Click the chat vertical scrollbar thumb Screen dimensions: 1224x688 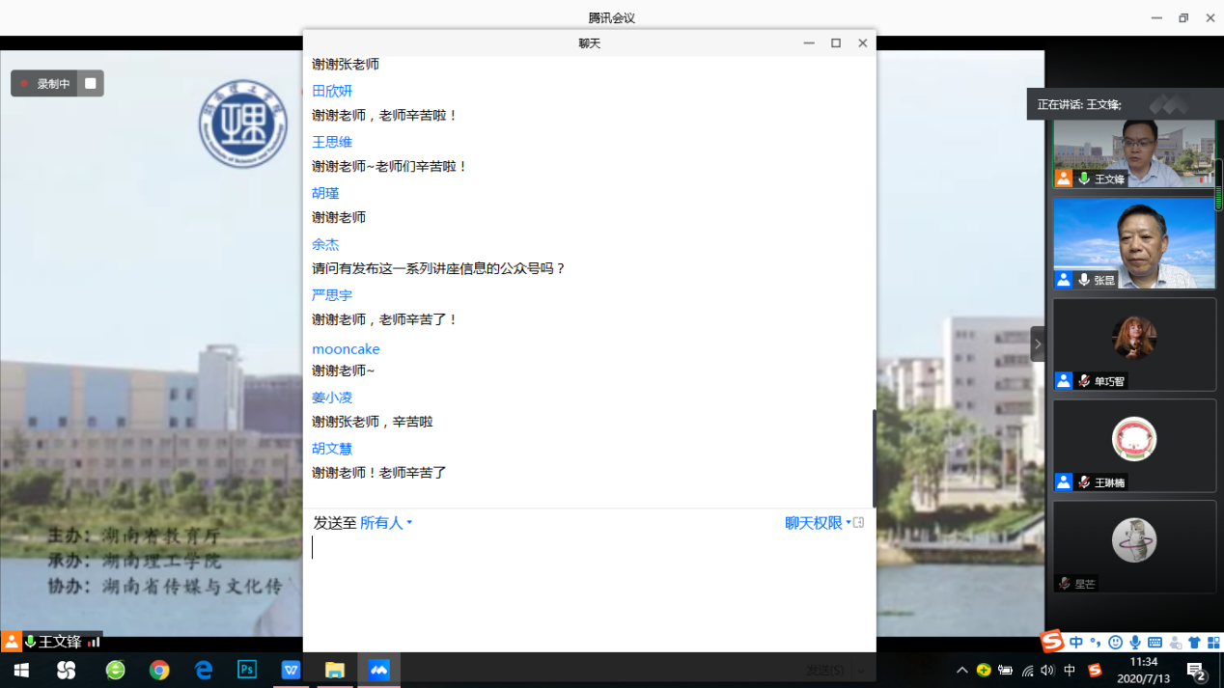(x=874, y=457)
